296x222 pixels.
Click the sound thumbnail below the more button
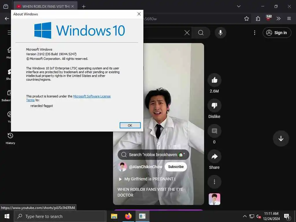pyautogui.click(x=214, y=199)
